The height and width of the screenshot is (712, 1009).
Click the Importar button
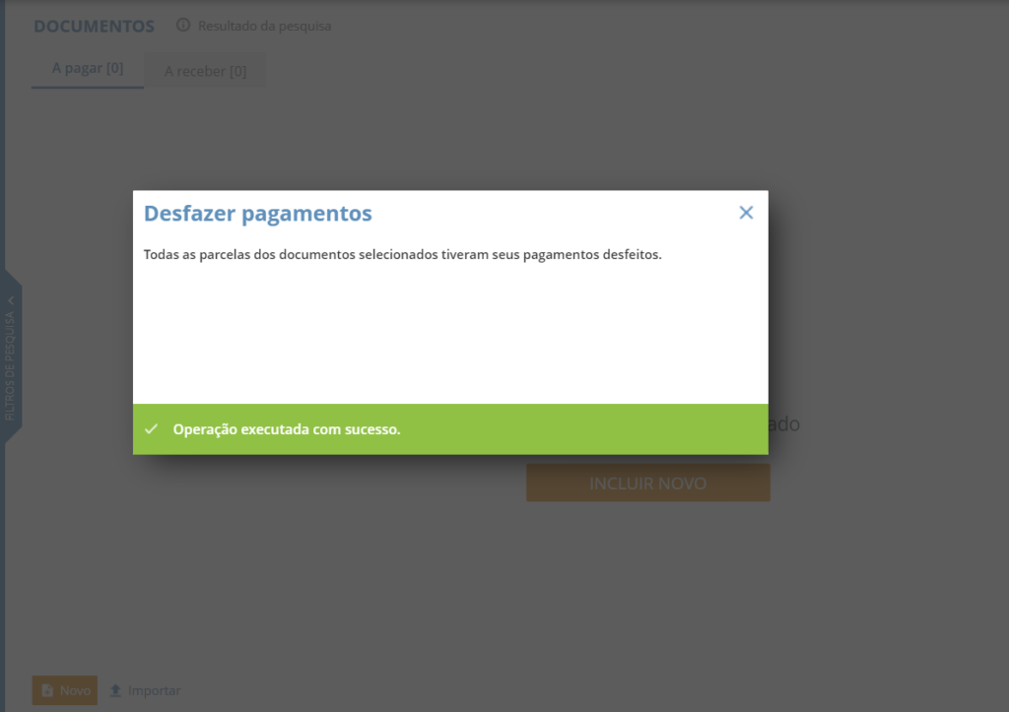pyautogui.click(x=145, y=690)
